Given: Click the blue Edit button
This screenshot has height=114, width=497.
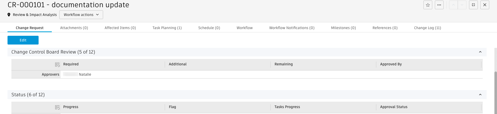Looking at the screenshot, I should pyautogui.click(x=23, y=40).
